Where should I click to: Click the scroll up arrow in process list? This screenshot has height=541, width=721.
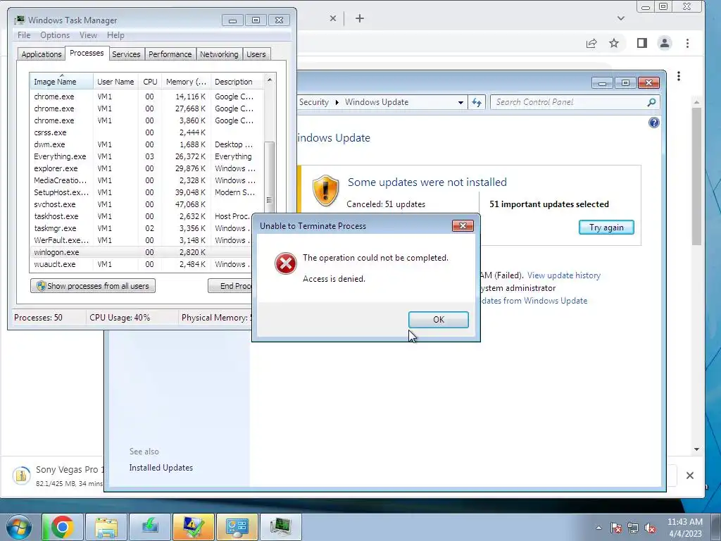click(x=270, y=80)
